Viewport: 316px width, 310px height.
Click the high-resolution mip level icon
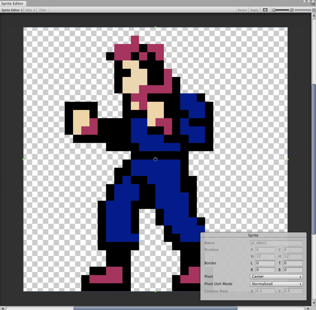314,10
